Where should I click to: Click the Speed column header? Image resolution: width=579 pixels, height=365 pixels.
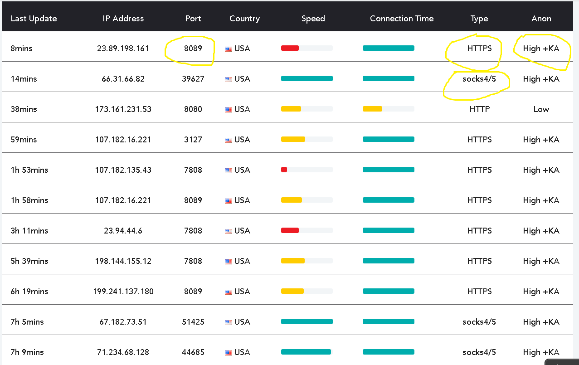[313, 19]
